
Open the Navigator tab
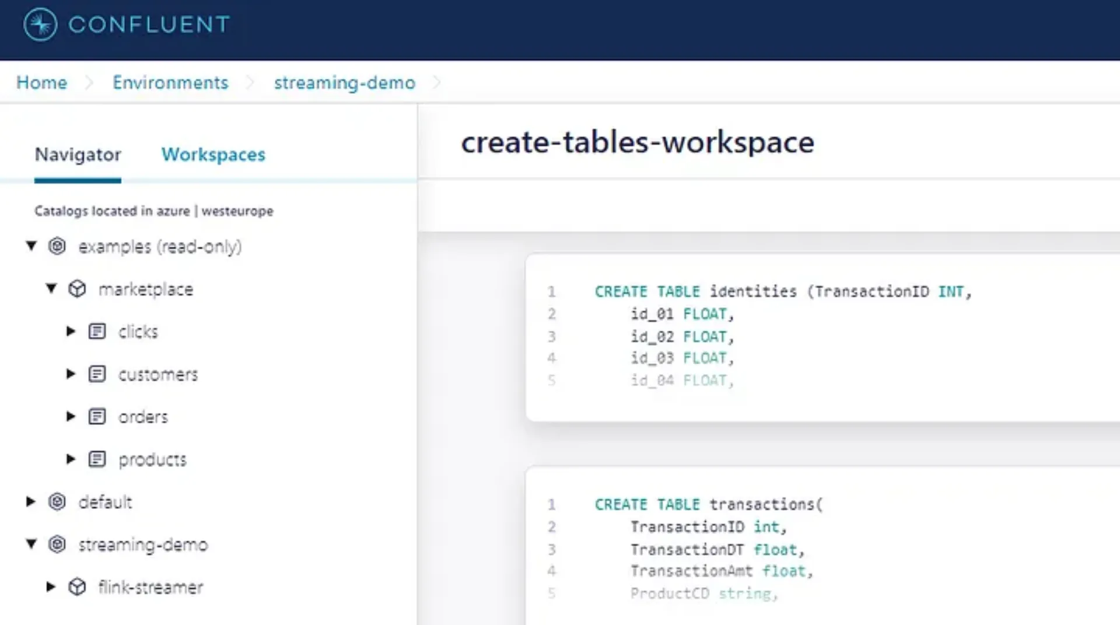point(78,155)
